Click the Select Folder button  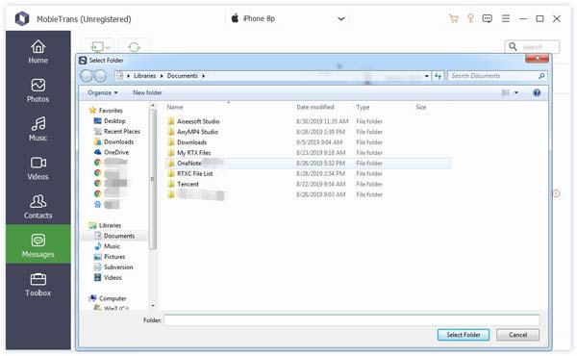[x=464, y=335]
